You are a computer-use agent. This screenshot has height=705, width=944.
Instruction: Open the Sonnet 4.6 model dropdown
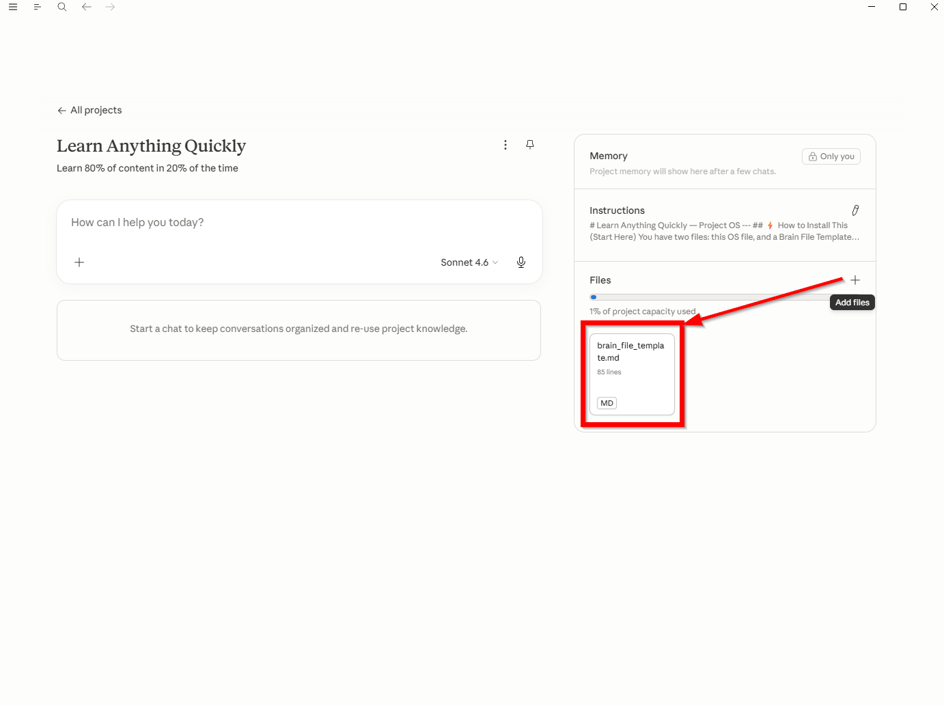(x=469, y=262)
